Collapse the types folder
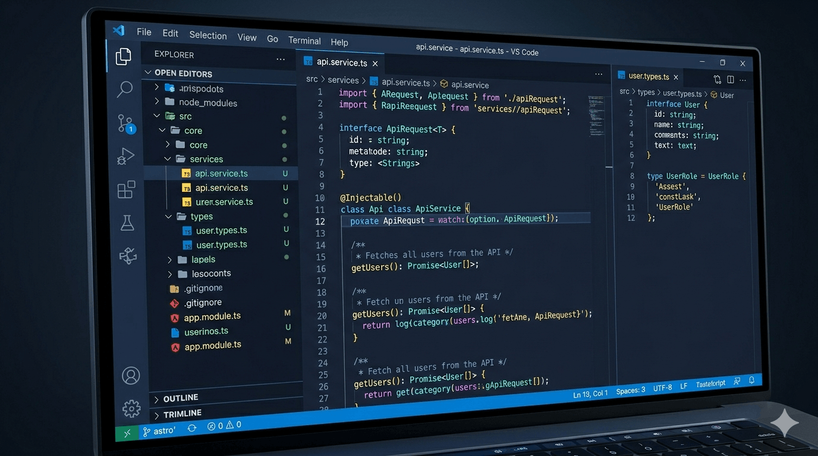Viewport: 818px width, 456px height. click(x=168, y=216)
